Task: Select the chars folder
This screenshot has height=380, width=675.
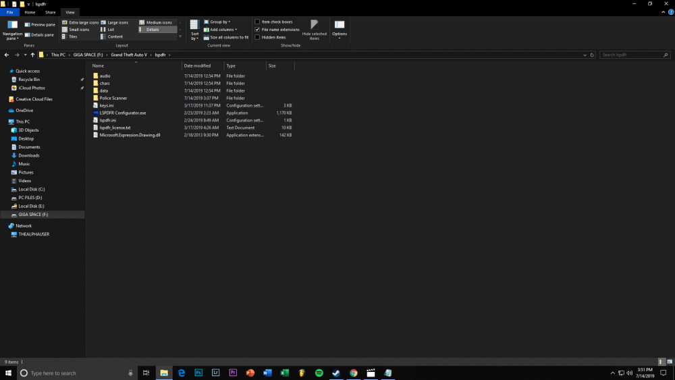Action: [105, 84]
